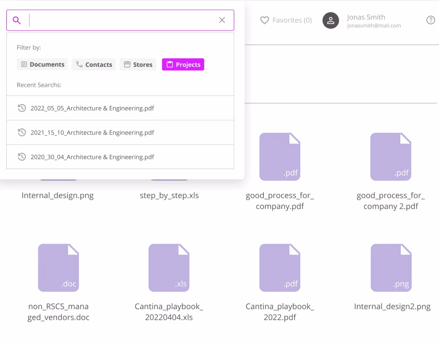Viewport: 439px width, 344px height.
Task: Click into the search text field
Action: click(x=123, y=20)
